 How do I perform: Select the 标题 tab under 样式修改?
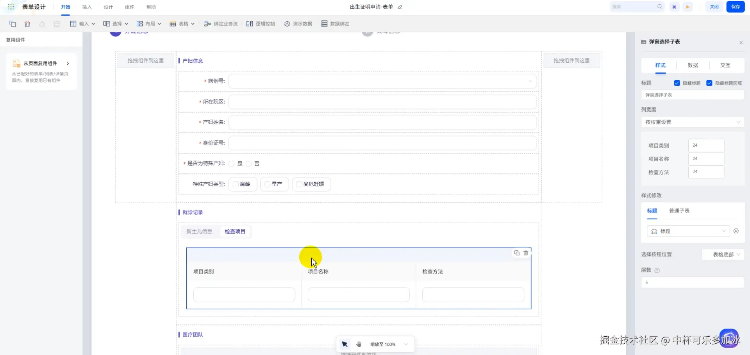click(652, 211)
